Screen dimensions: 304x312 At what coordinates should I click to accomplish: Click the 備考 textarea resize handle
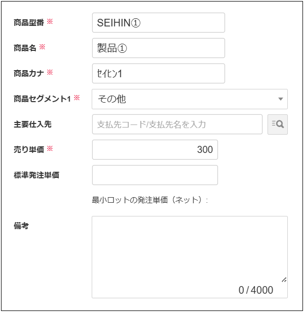[x=284, y=279]
